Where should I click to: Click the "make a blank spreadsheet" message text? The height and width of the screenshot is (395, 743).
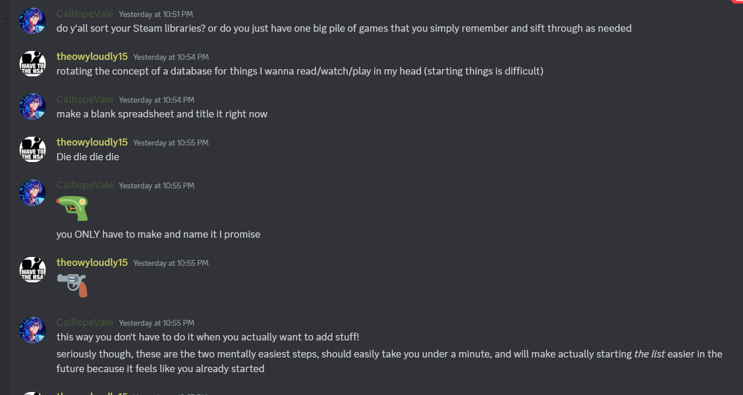click(162, 114)
